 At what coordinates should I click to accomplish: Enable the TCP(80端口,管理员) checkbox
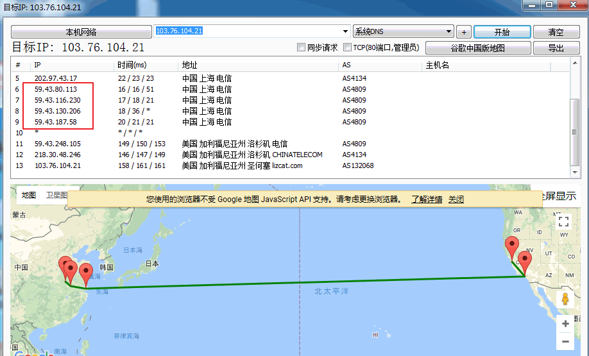348,47
